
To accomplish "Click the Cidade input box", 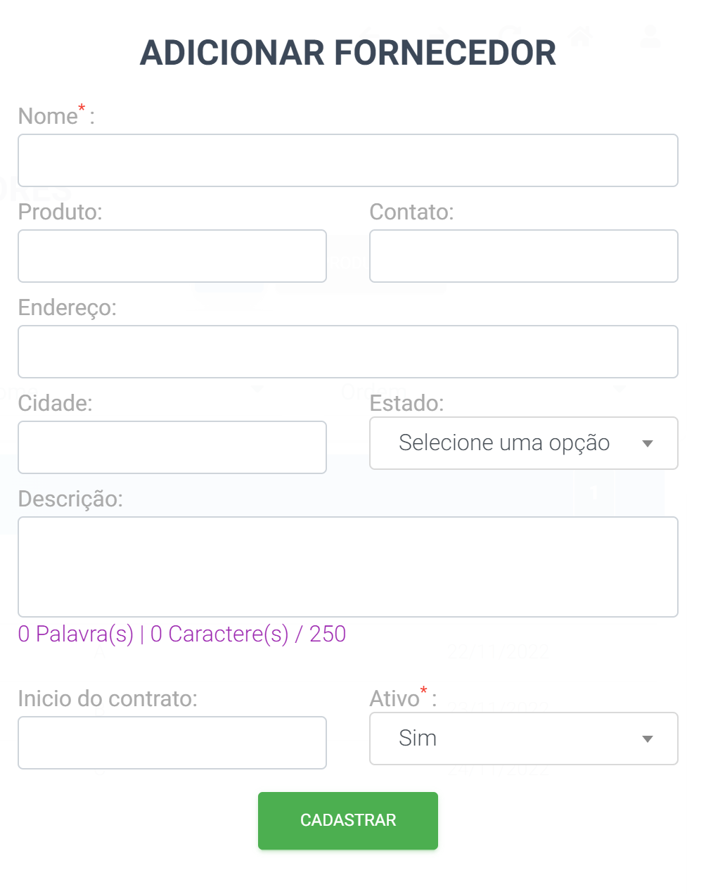I will coord(172,447).
